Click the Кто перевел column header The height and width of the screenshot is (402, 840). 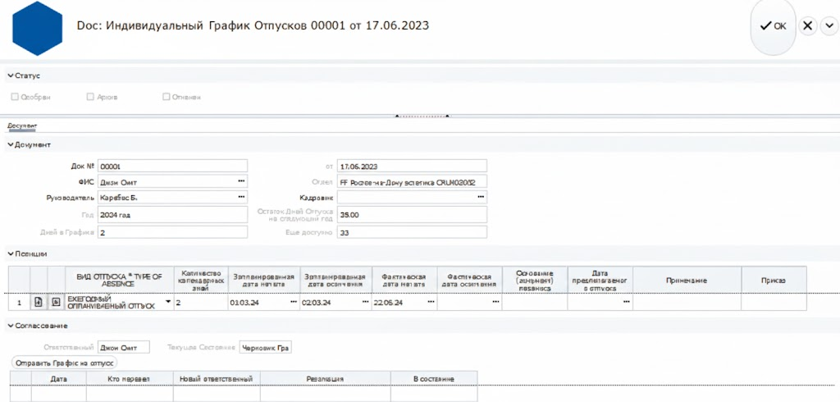point(129,378)
